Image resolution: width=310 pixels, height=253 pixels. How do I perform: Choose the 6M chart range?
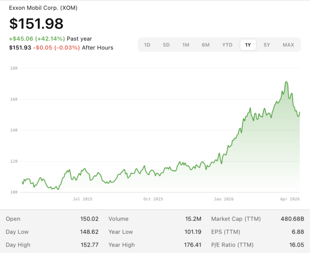206,45
